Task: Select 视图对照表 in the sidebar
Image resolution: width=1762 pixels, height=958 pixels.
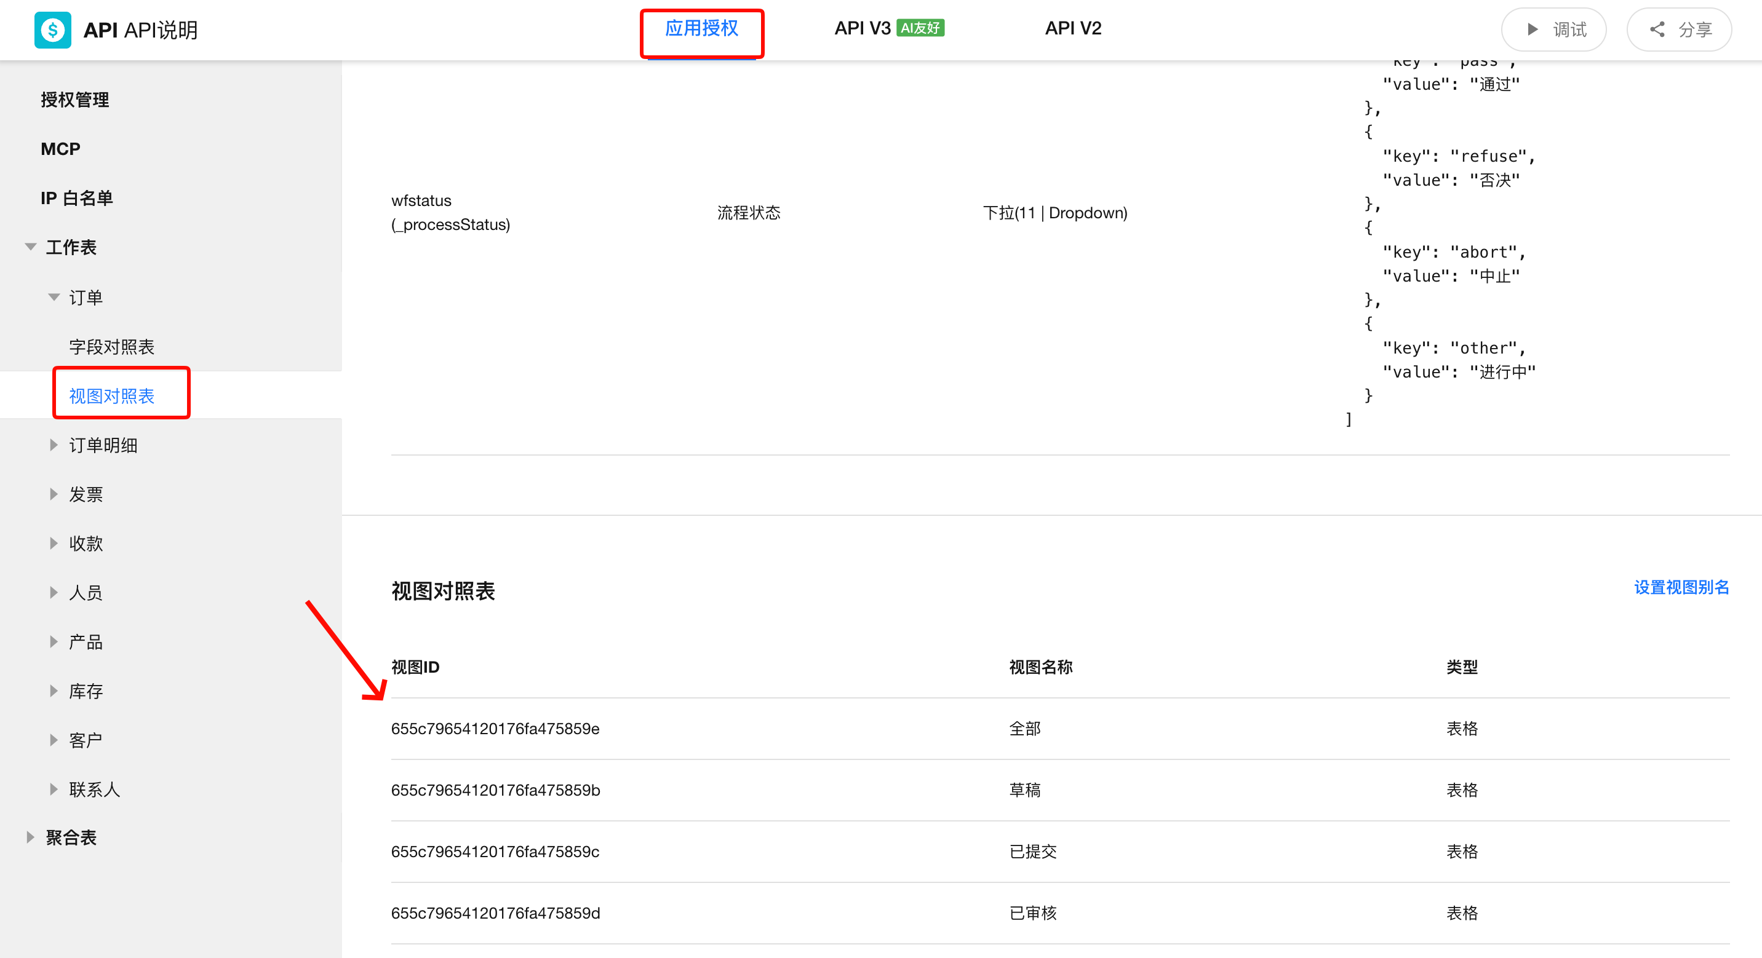Action: tap(111, 396)
